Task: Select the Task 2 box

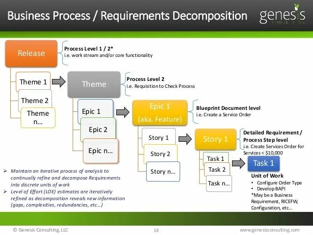Action: point(217,170)
